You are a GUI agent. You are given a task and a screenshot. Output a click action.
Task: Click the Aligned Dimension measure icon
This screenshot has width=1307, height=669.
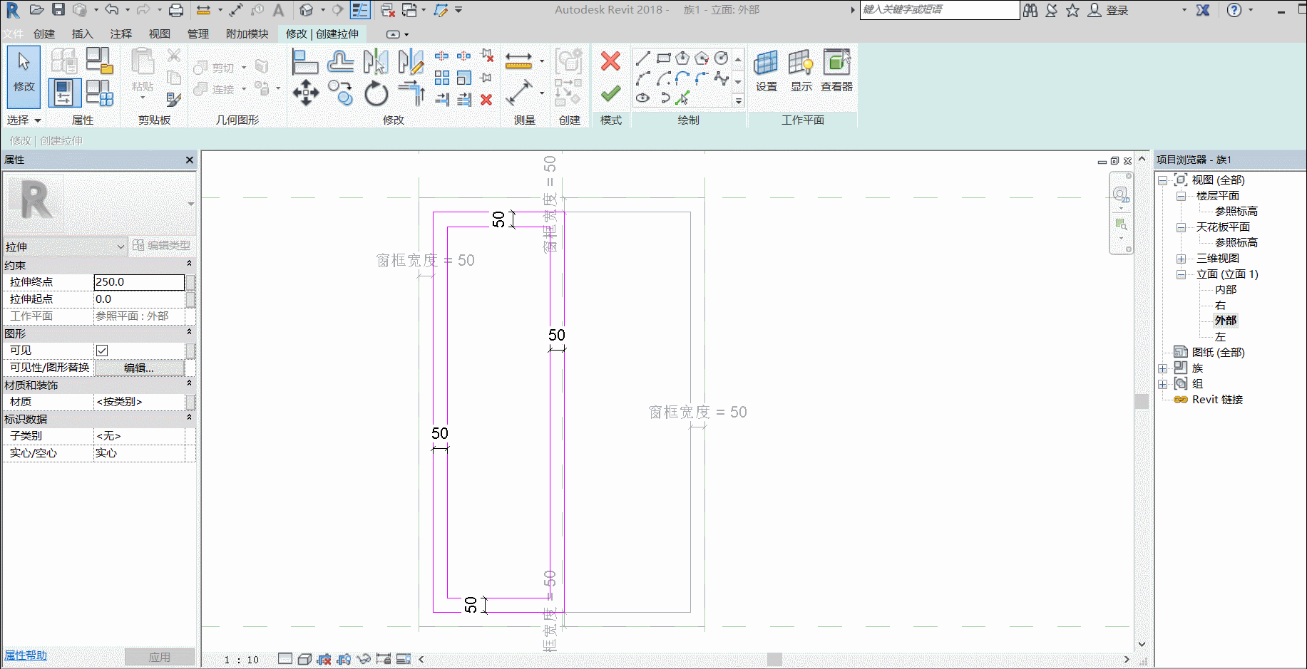click(518, 61)
